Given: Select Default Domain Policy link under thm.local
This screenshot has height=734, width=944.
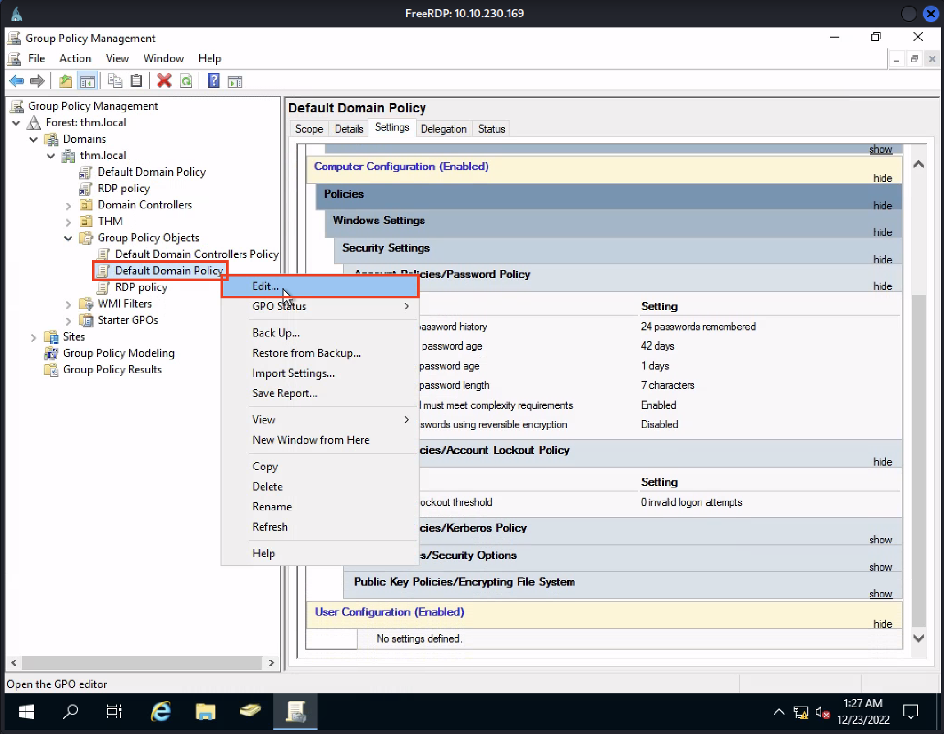Looking at the screenshot, I should coord(151,172).
